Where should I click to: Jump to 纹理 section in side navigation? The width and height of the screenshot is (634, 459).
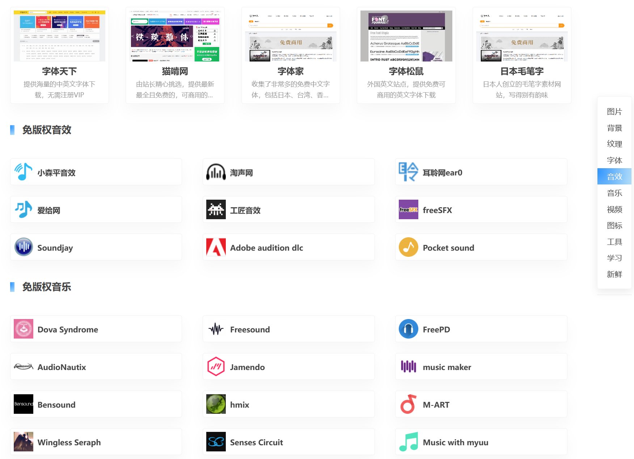[x=614, y=144]
